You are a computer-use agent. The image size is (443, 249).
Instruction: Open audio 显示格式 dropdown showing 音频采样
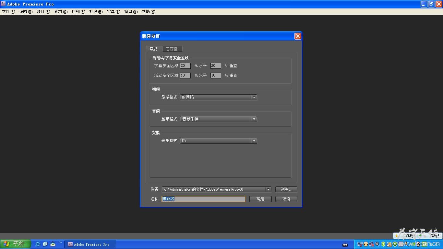[x=219, y=119]
